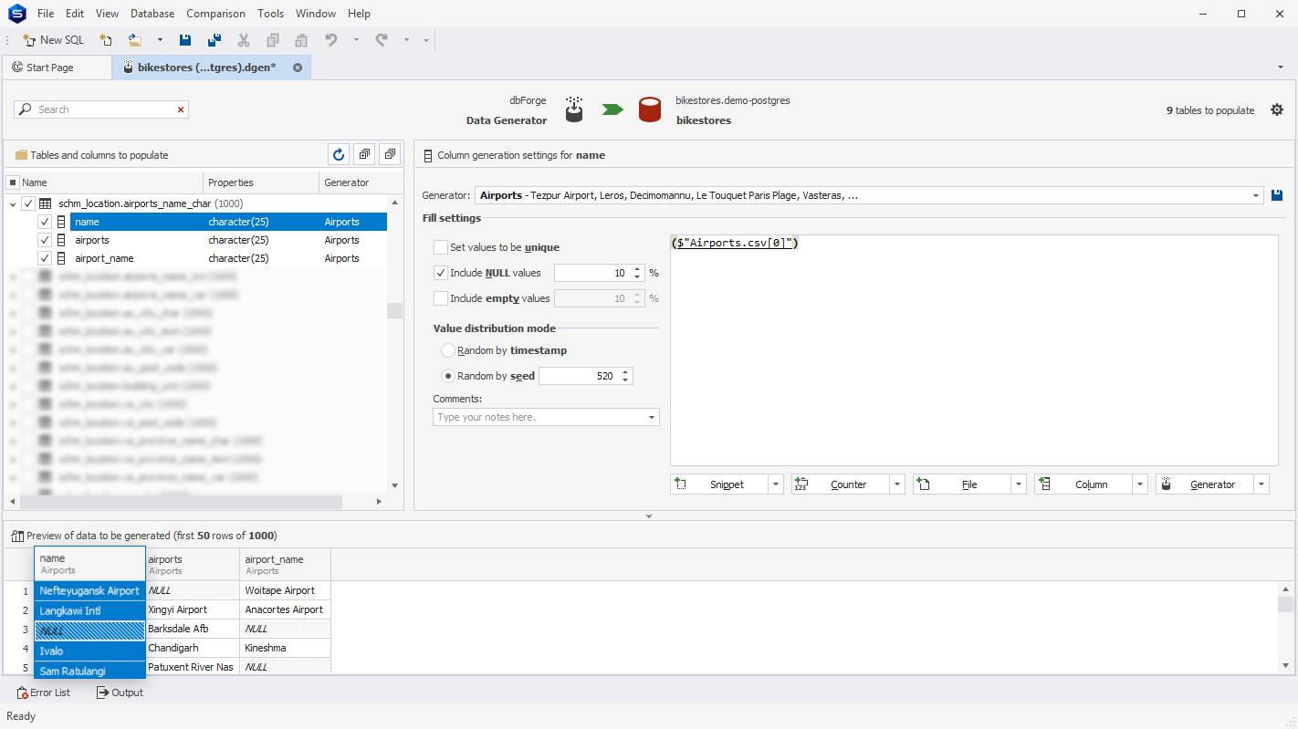The width and height of the screenshot is (1298, 729).
Task: Click the Expand all tables icon
Action: tap(364, 155)
